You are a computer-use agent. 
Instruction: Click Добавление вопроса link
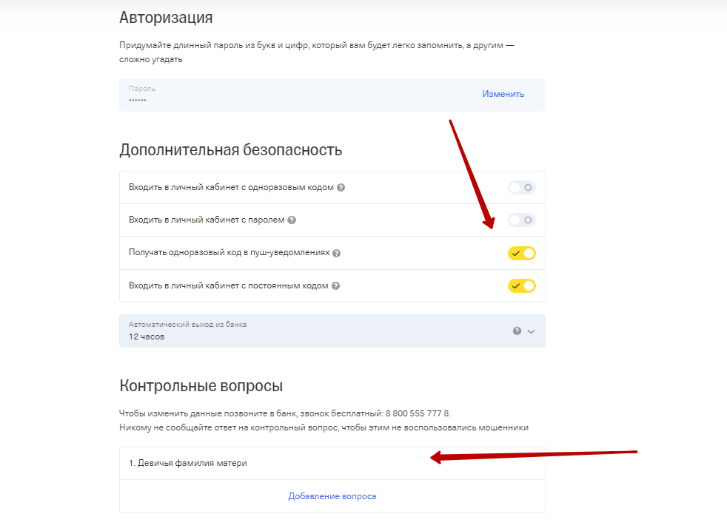click(332, 496)
